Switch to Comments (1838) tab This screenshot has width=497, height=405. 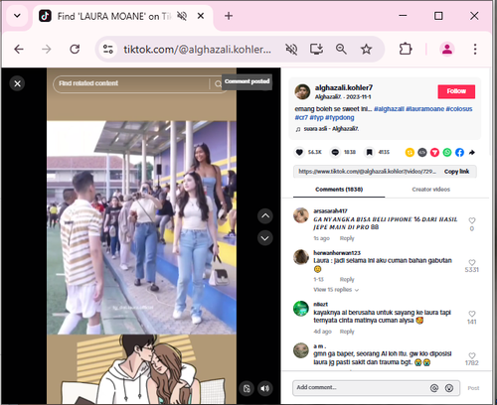[339, 190]
